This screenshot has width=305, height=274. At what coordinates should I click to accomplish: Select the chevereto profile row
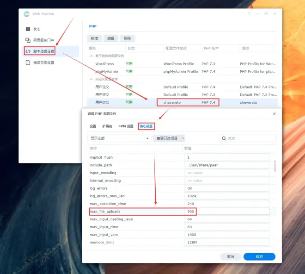coord(182,102)
